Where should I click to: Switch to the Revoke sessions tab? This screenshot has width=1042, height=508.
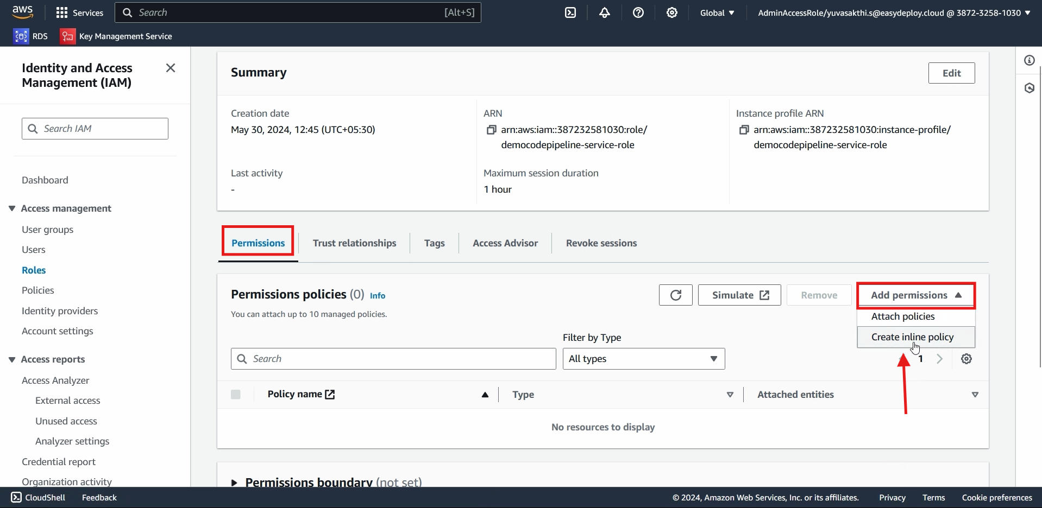tap(601, 243)
